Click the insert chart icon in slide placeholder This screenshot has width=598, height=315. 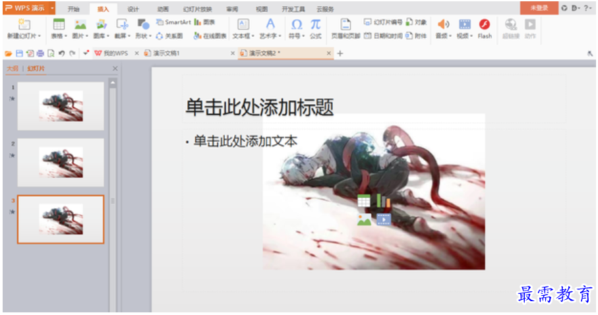click(383, 200)
